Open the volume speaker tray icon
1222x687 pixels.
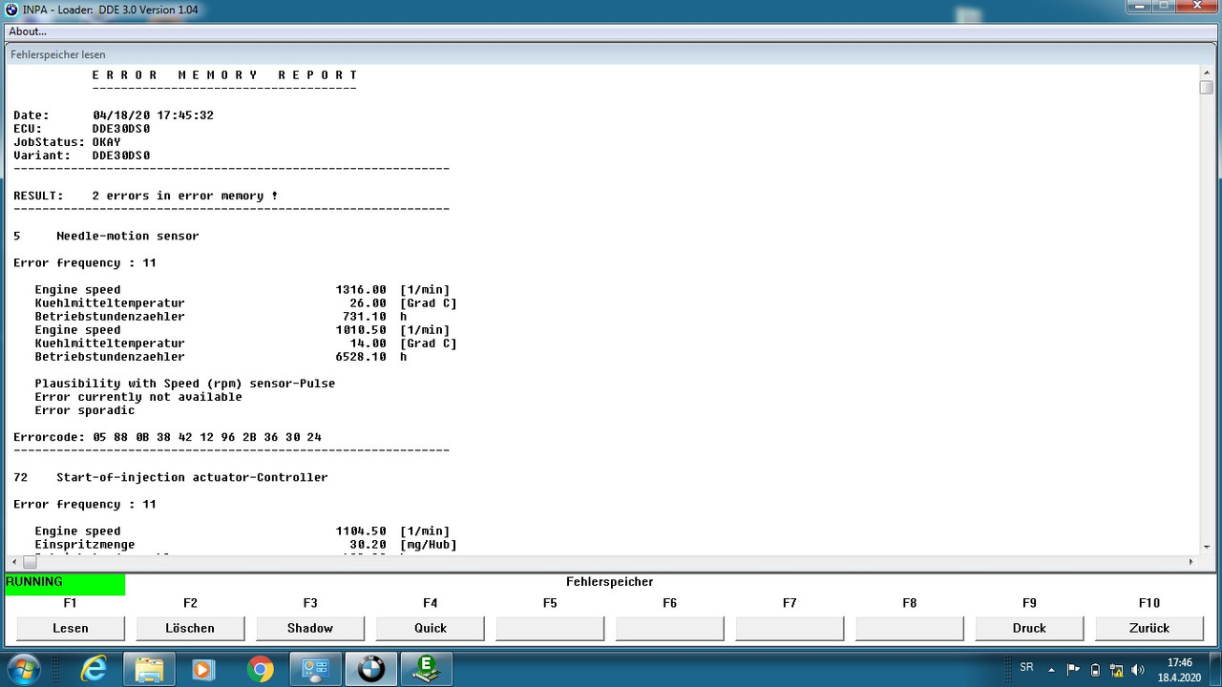[x=1137, y=669]
